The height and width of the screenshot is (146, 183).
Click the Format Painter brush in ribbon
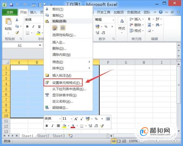click(17, 33)
